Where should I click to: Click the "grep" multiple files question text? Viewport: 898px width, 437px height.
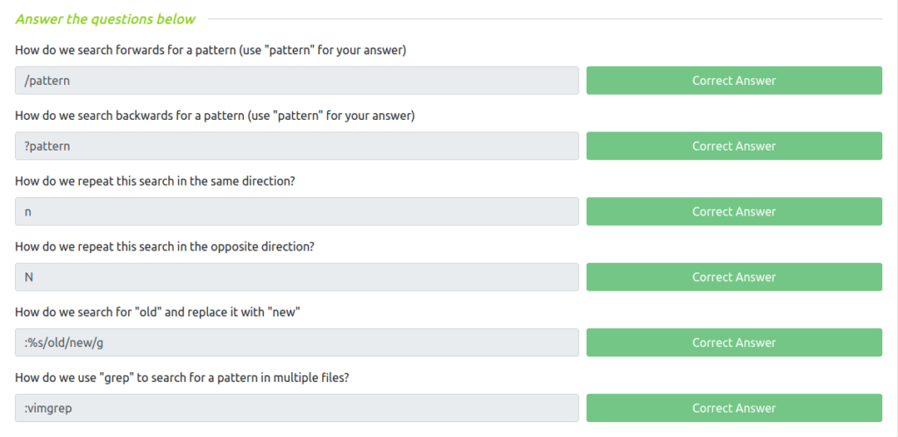182,378
